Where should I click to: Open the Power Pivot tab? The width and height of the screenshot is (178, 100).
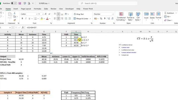coord(88,9)
